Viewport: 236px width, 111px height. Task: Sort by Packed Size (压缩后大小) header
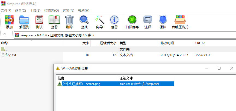[x=104, y=43]
